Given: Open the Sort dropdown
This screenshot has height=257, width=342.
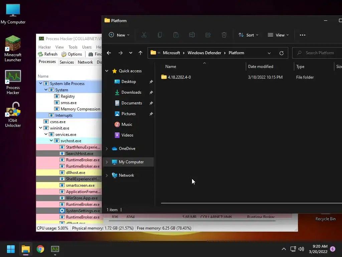Looking at the screenshot, I should pyautogui.click(x=248, y=35).
